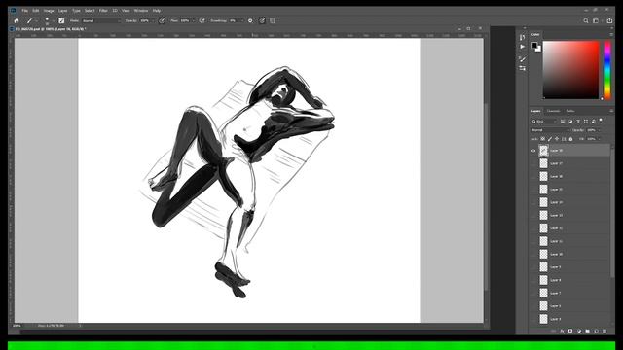The height and width of the screenshot is (350, 623).
Task: Toggle the layer filtering switch
Action: 601,121
